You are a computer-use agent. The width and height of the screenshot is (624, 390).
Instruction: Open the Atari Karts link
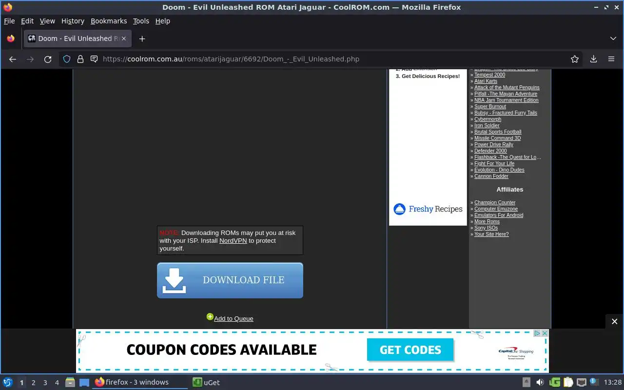point(486,81)
